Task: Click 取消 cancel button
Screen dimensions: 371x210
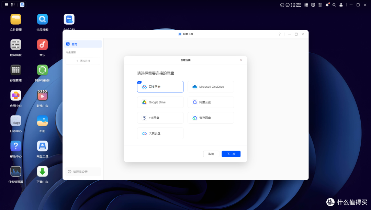Action: 211,154
